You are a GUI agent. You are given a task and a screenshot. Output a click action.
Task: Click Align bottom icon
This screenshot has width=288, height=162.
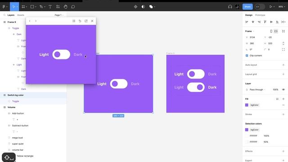[x=277, y=22]
